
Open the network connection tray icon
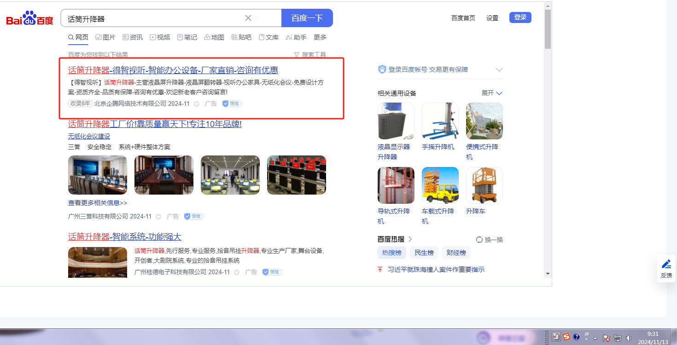[618, 338]
